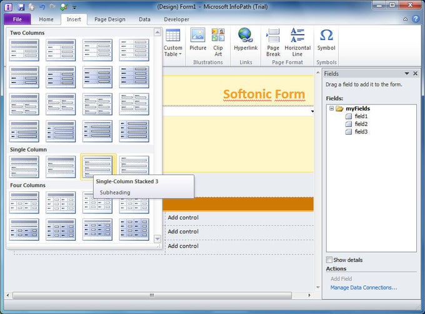Click Undo in the quick access toolbar
Screen dimensions: 425x314
click(x=42, y=7)
